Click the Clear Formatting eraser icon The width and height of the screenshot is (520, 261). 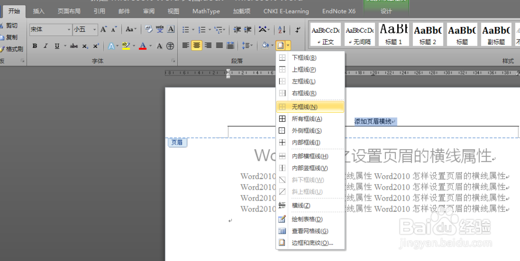[x=149, y=29]
